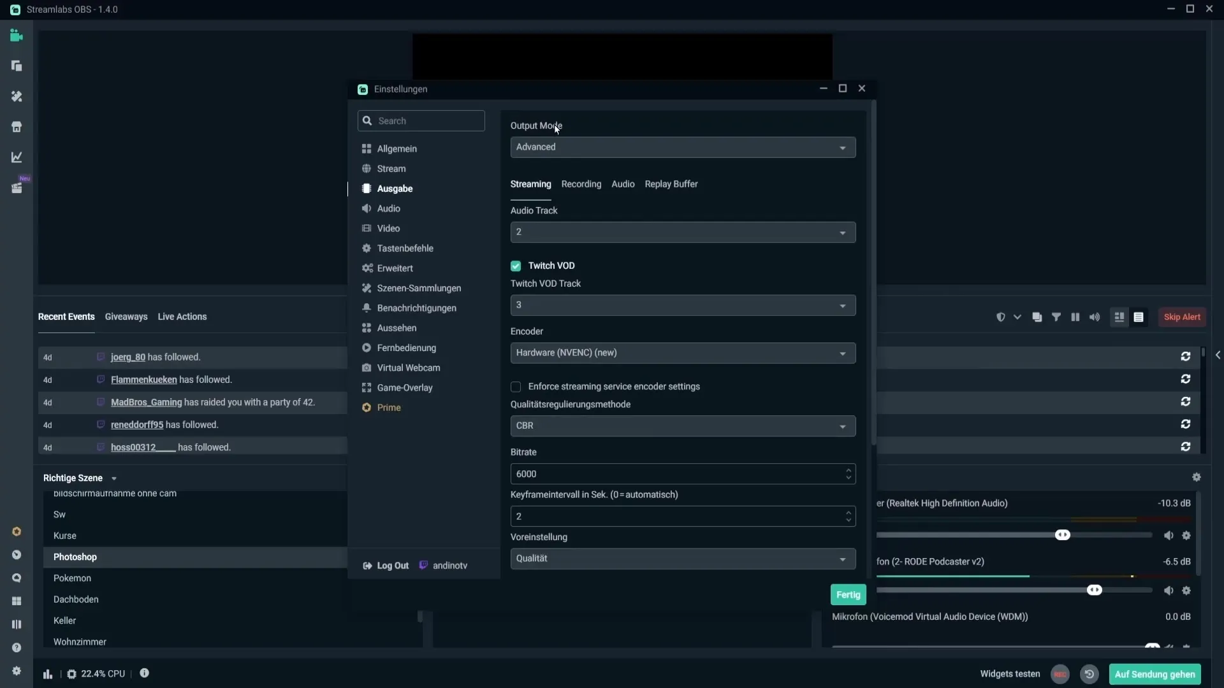1224x688 pixels.
Task: Increase the Keyframeintervall stepper value
Action: [849, 512]
